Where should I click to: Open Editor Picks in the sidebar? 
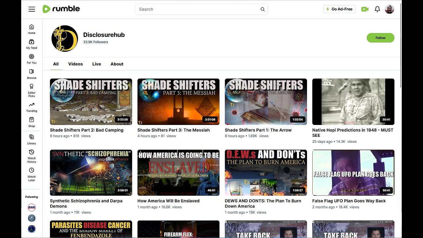[32, 91]
